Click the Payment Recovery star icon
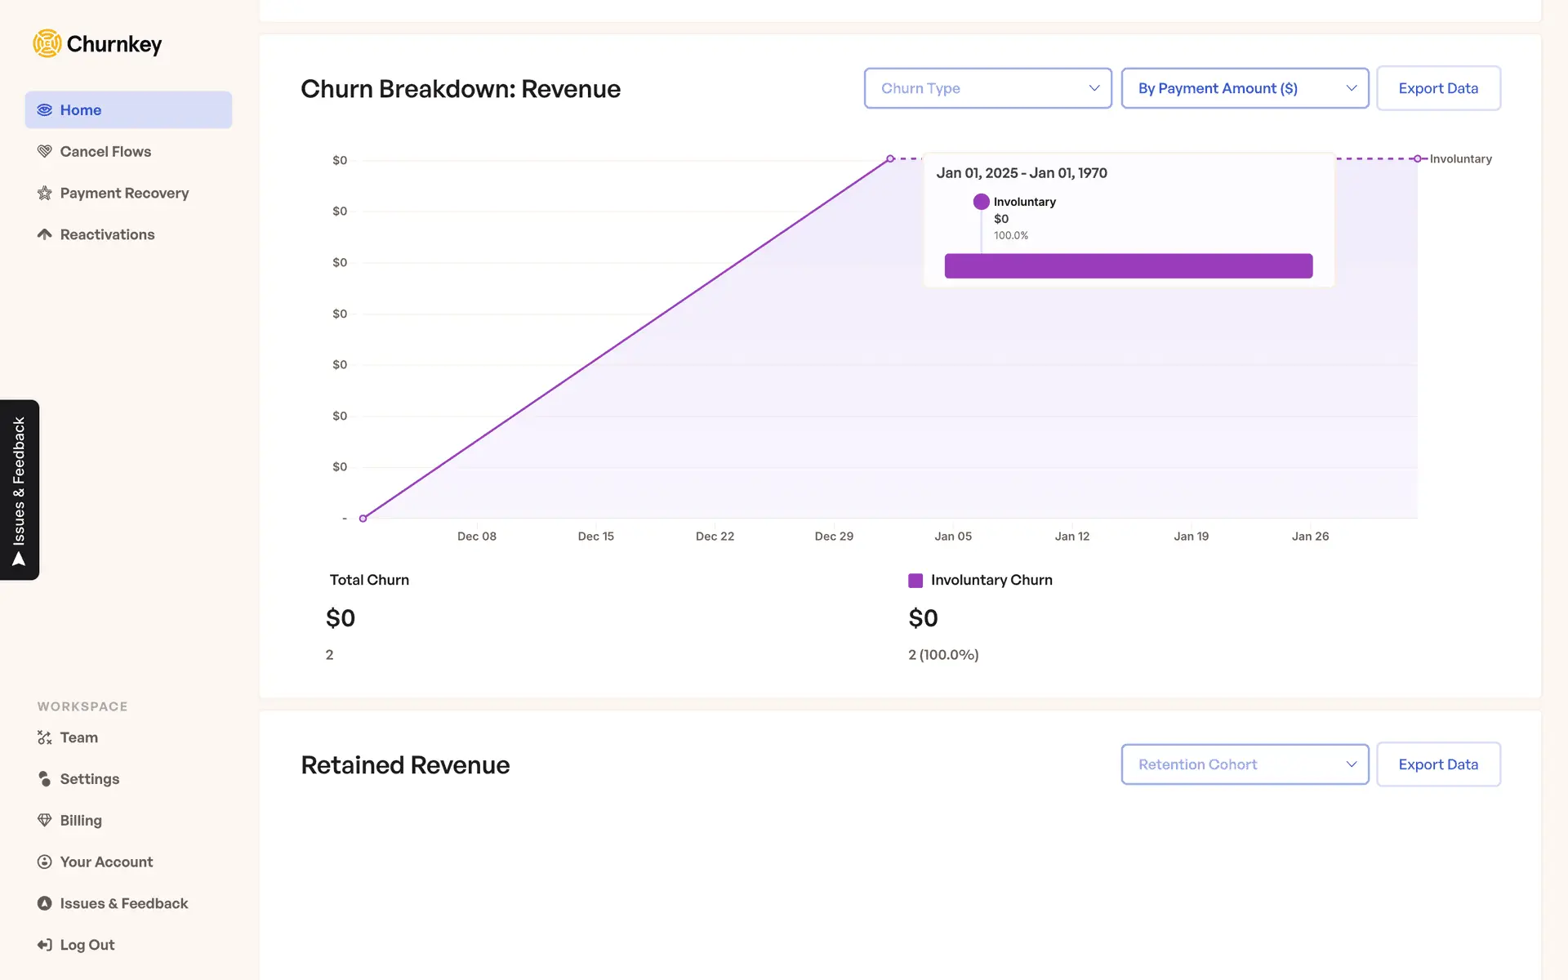Screen dimensions: 1568x980 pos(44,193)
